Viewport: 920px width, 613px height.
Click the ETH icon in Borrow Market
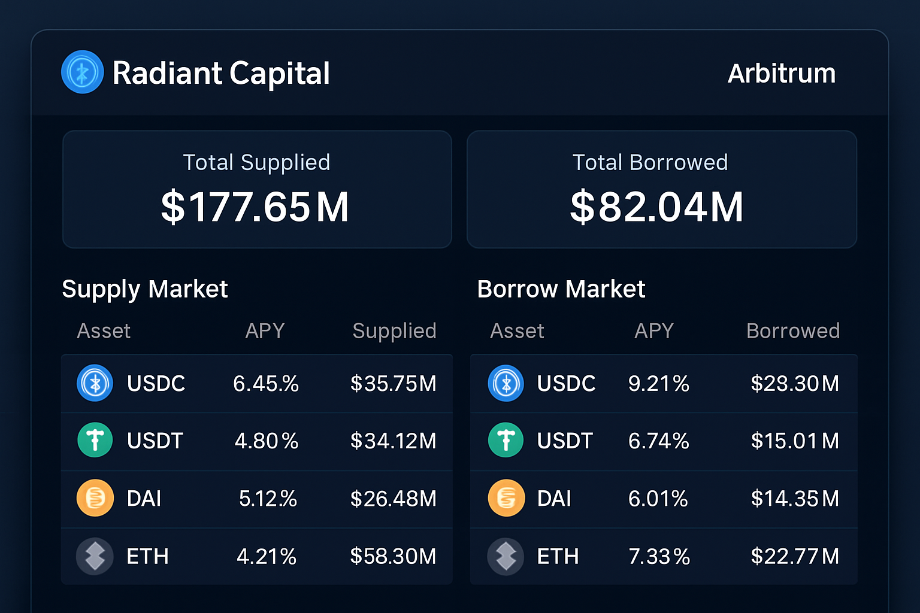point(506,556)
